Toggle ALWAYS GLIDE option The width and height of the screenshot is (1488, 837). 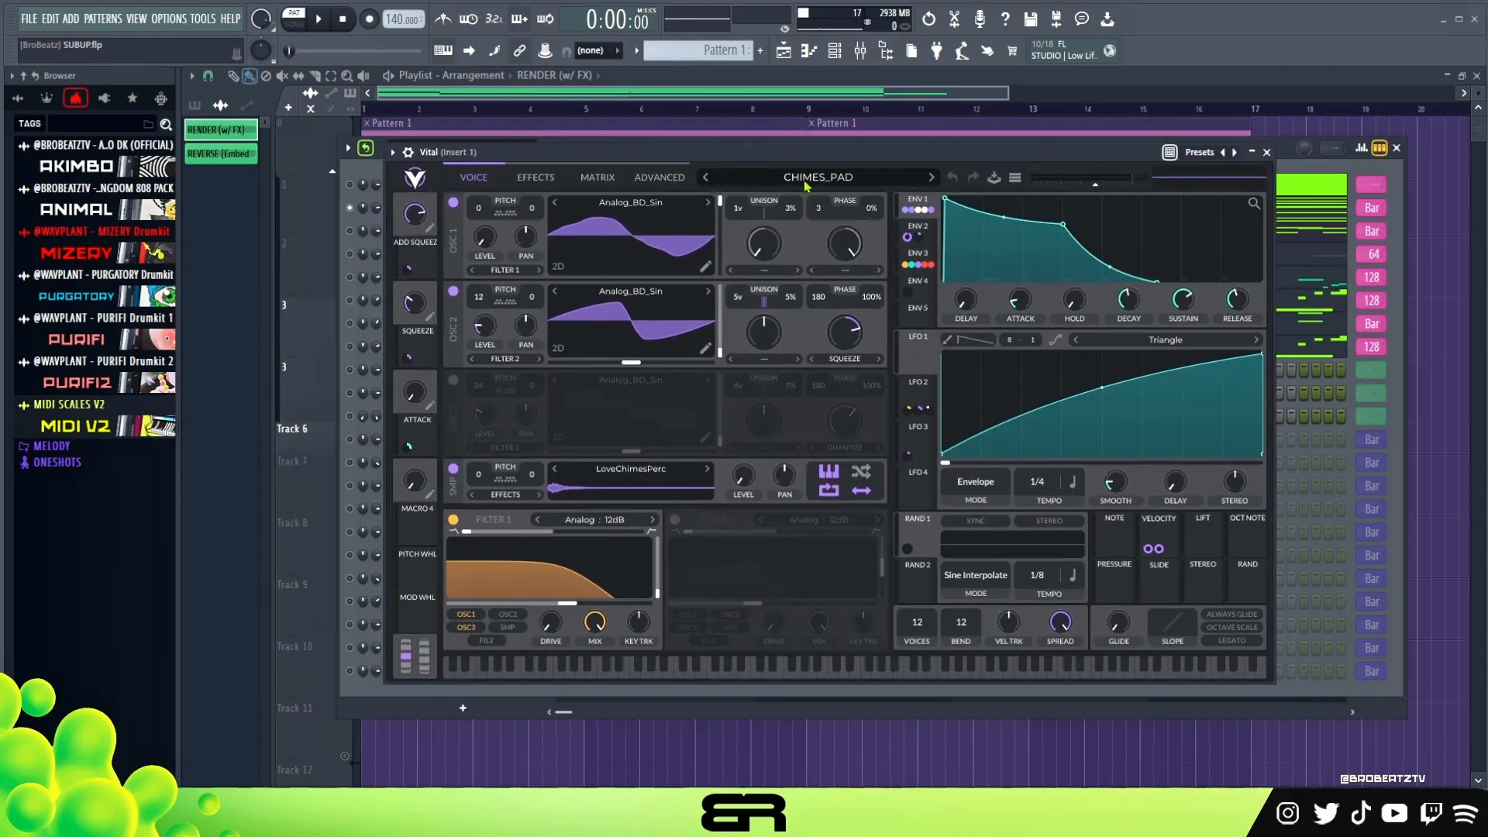point(1232,615)
